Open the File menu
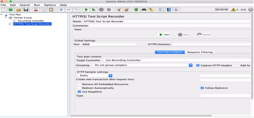This screenshot has width=254, height=118. tap(3, 5)
